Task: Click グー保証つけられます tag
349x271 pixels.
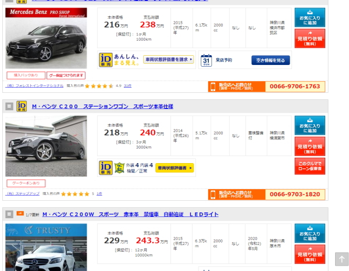Action: [66, 75]
